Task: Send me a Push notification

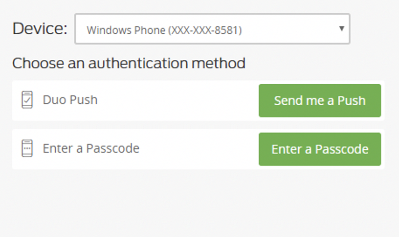Action: tap(320, 101)
